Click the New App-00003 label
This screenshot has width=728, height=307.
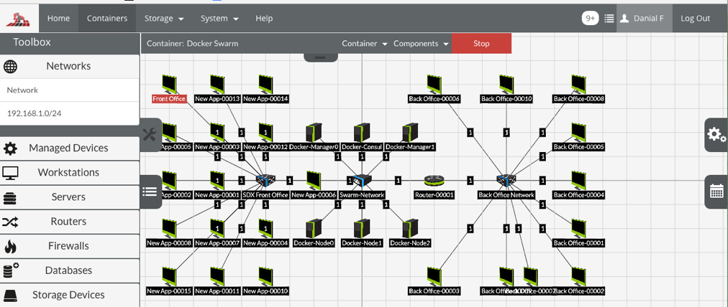pyautogui.click(x=217, y=147)
